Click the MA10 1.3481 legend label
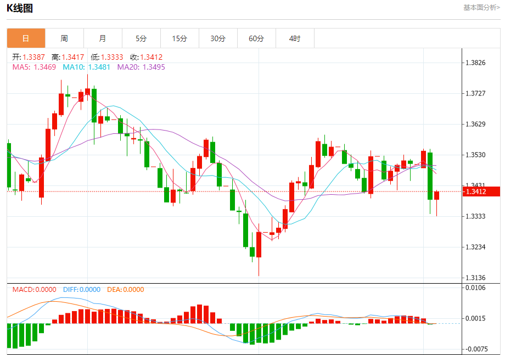The width and height of the screenshot is (505, 355). 86,67
